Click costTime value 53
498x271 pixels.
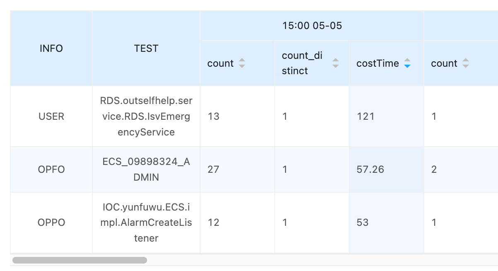coord(363,223)
